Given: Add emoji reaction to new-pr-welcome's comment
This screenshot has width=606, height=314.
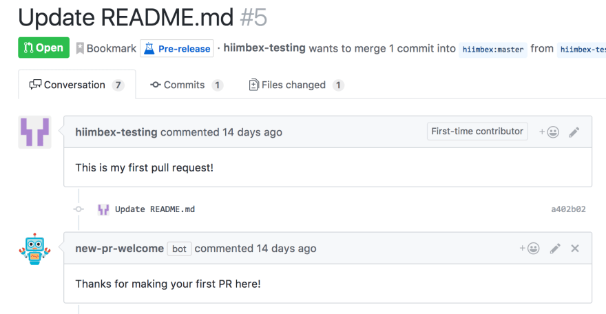Looking at the screenshot, I should point(529,249).
